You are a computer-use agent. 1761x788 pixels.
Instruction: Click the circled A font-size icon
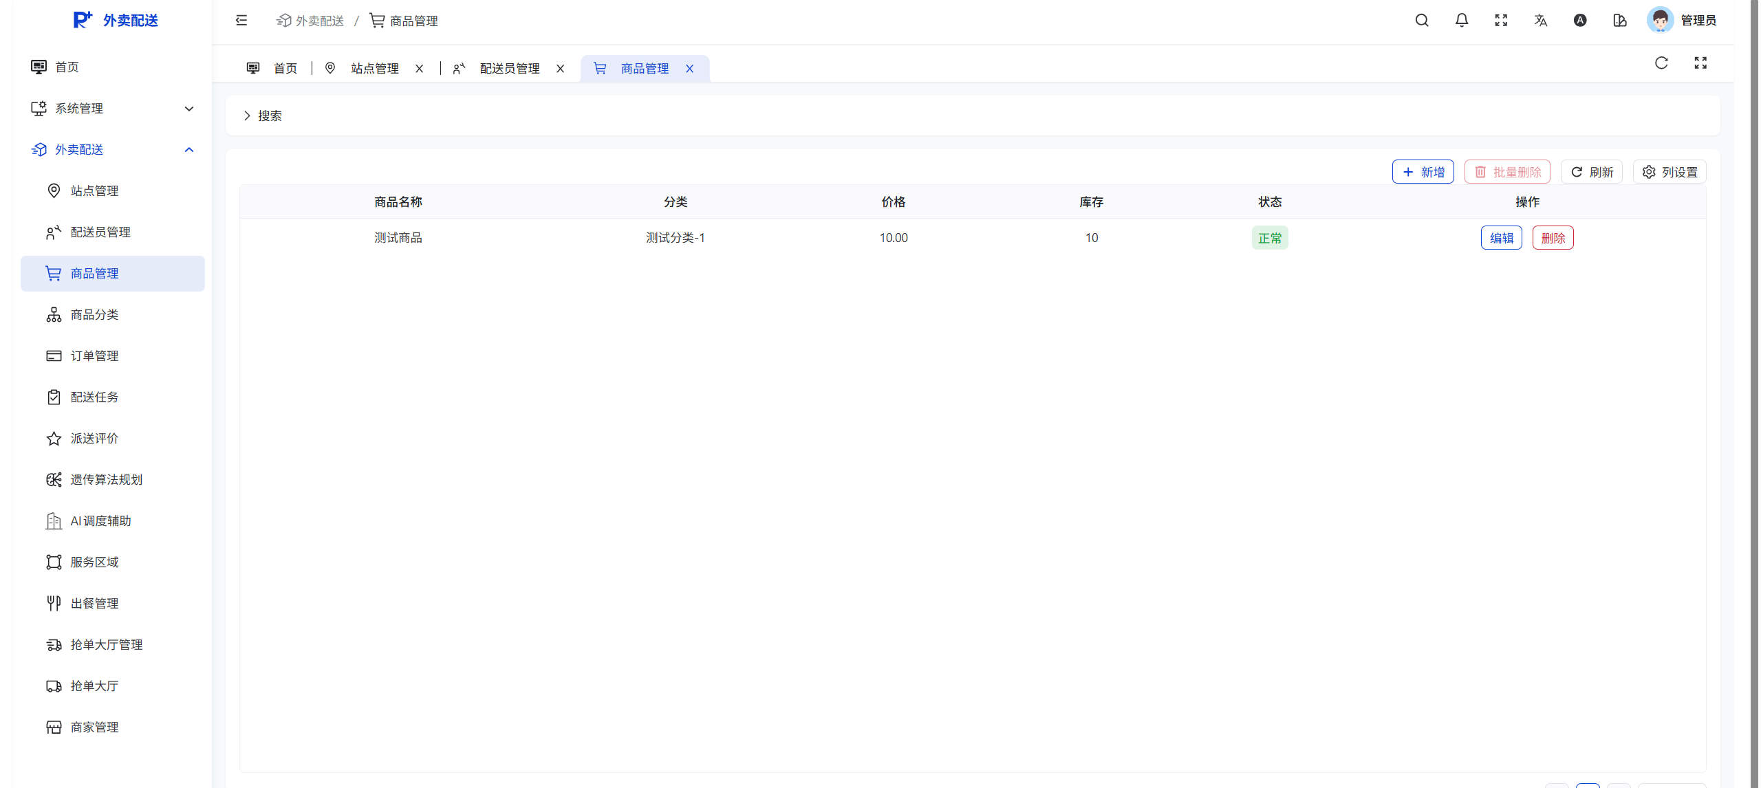tap(1580, 21)
